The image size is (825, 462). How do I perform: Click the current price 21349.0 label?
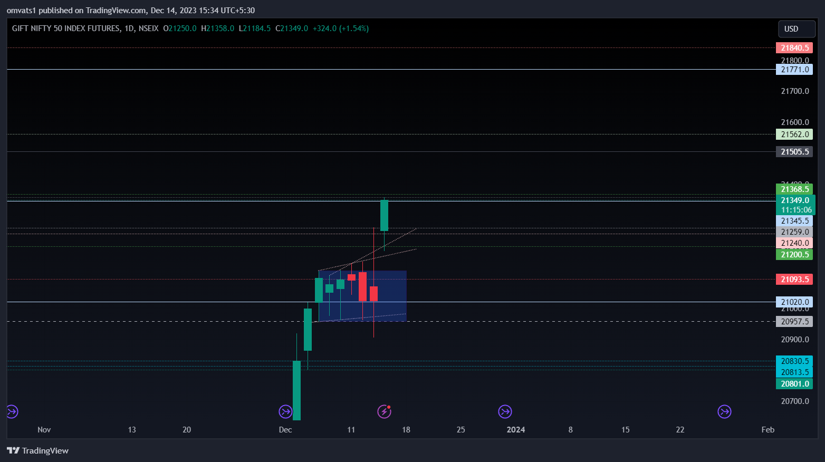pyautogui.click(x=795, y=200)
